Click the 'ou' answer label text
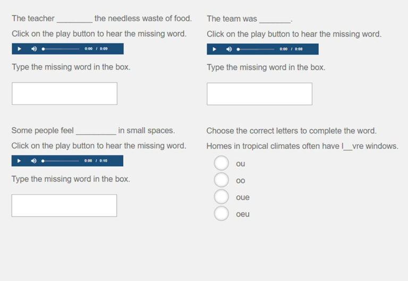 tap(241, 164)
